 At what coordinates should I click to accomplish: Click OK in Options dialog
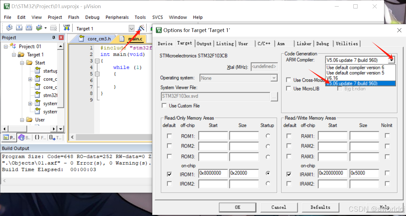(238, 207)
